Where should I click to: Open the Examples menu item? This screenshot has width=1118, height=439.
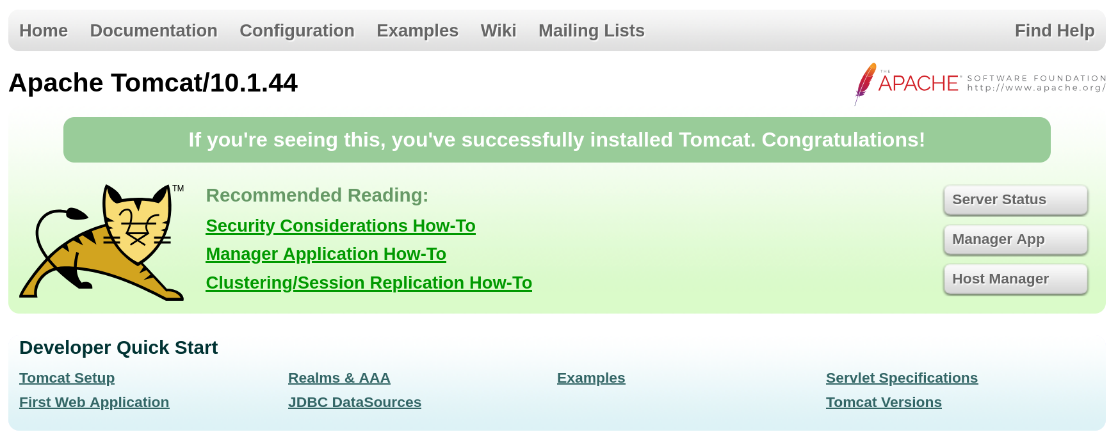click(417, 31)
